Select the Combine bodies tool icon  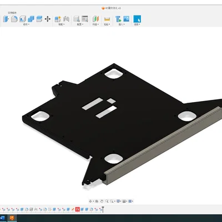click(x=31, y=19)
